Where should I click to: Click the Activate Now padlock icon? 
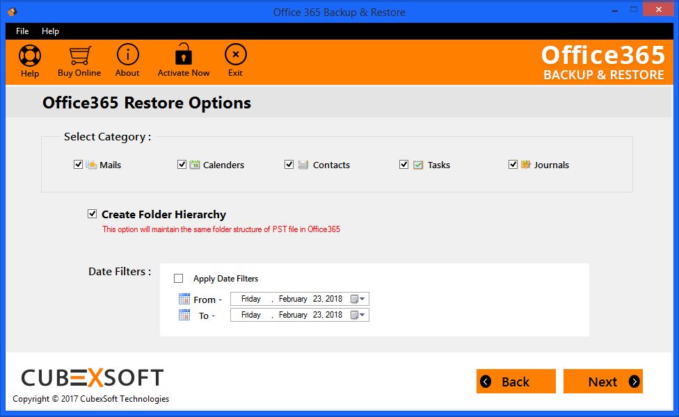[184, 55]
